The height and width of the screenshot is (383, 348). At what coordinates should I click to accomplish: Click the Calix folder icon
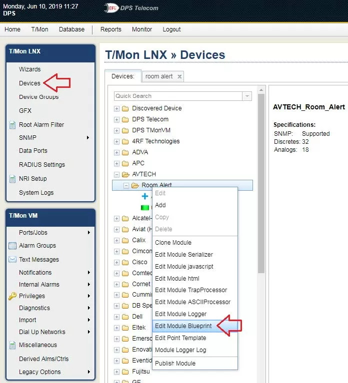coord(125,240)
